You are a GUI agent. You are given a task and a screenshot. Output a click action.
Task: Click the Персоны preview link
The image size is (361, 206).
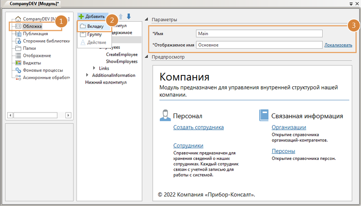pyautogui.click(x=283, y=151)
